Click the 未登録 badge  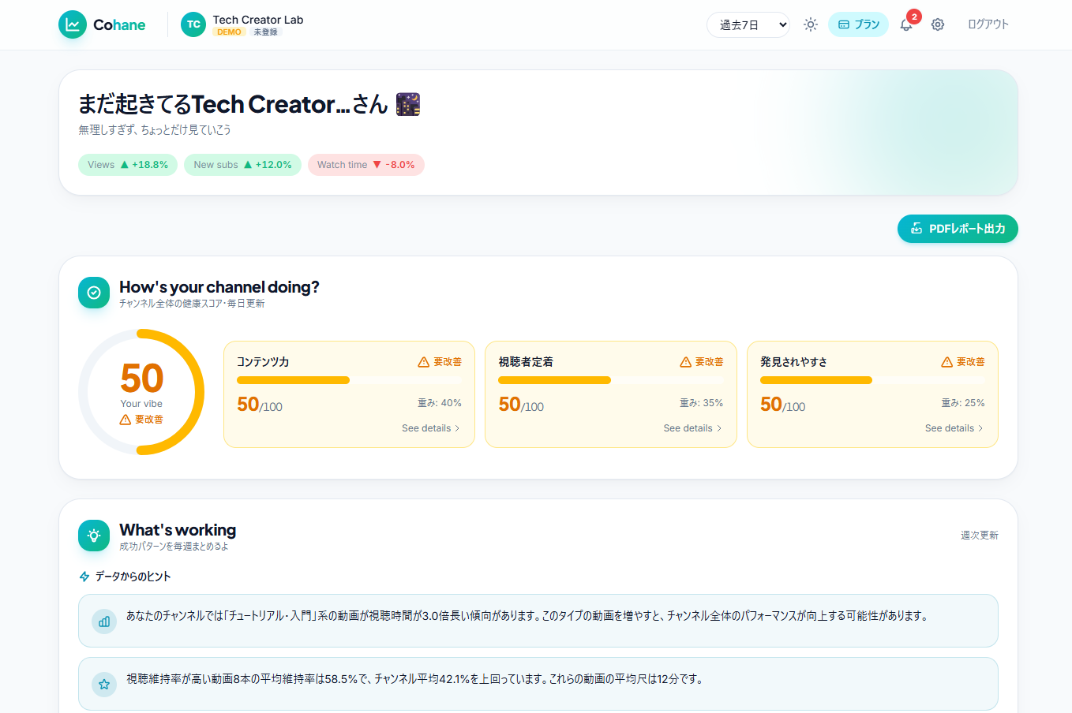click(x=265, y=32)
